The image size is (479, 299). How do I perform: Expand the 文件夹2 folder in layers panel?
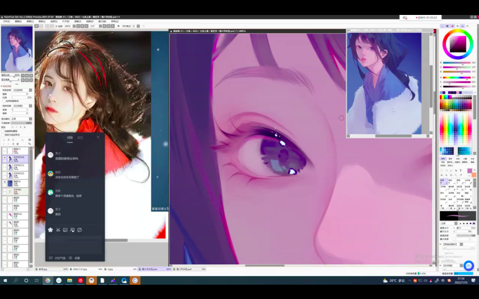click(9, 191)
